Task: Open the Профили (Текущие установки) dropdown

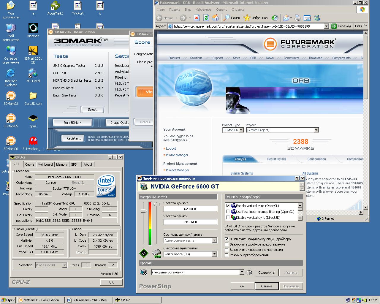Action: (x=242, y=272)
